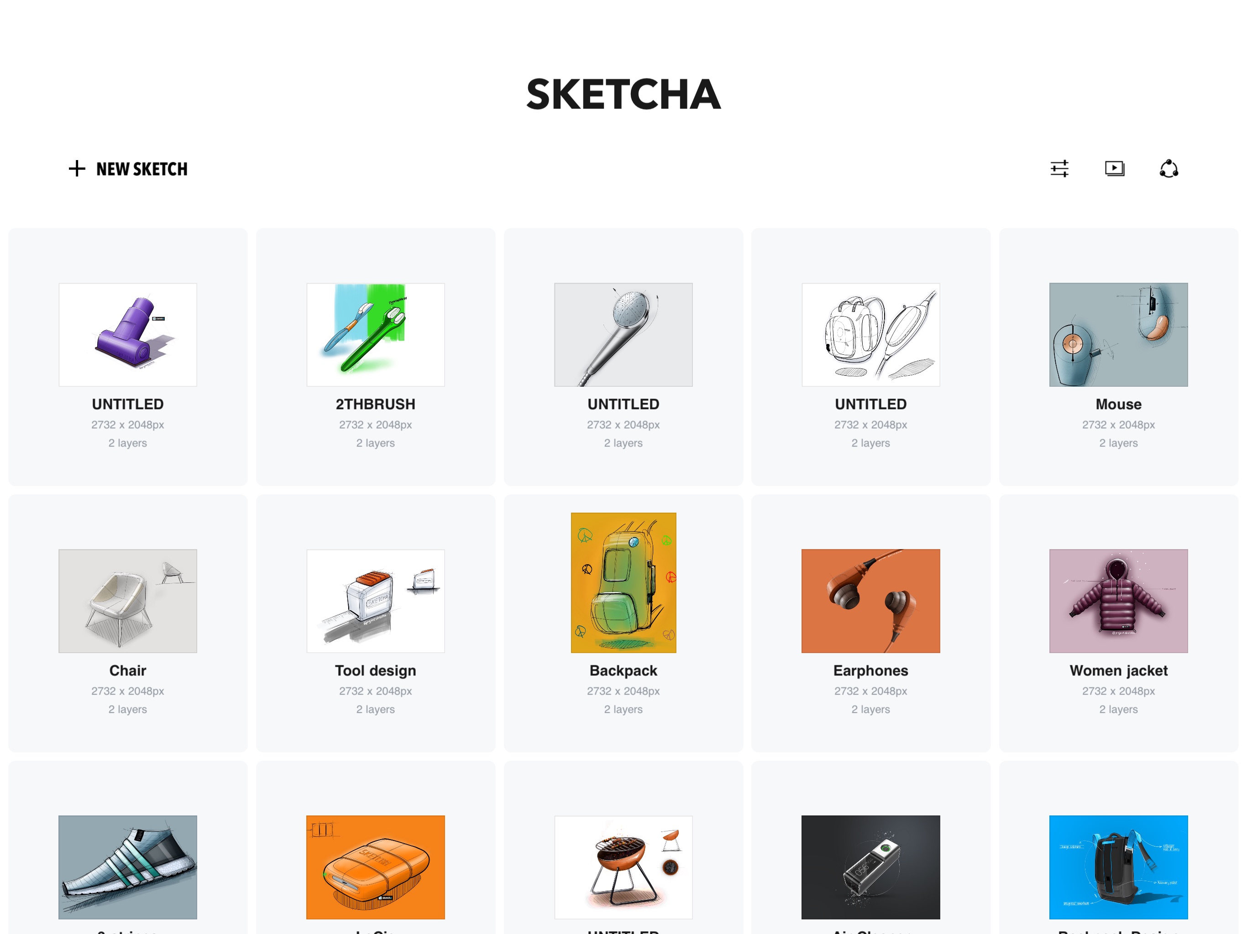Click the plus icon to add sketch

(77, 168)
